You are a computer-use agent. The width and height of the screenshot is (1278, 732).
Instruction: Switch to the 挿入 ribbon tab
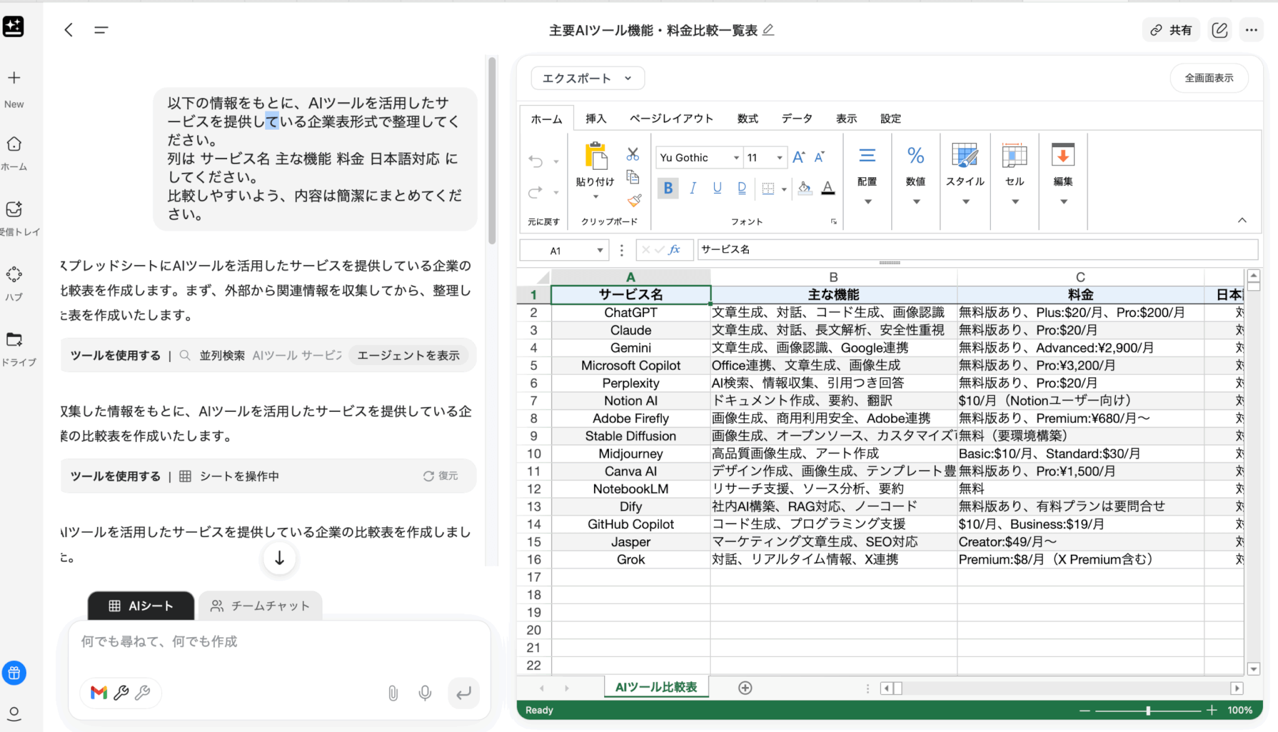click(595, 119)
